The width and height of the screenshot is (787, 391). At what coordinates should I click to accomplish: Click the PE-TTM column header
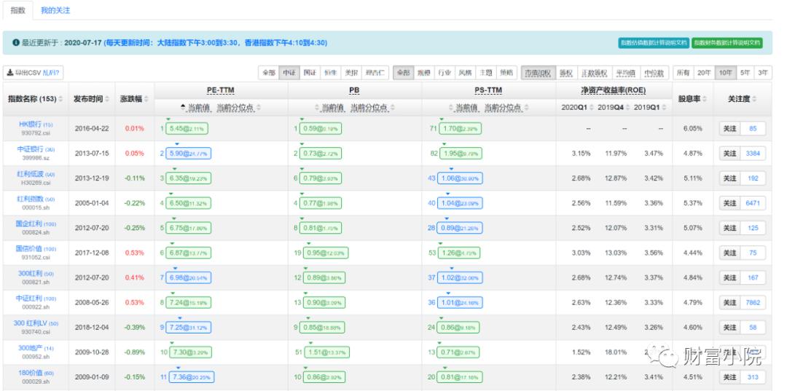(x=221, y=91)
